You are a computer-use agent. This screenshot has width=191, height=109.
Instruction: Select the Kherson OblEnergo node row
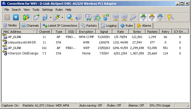tap(95, 53)
